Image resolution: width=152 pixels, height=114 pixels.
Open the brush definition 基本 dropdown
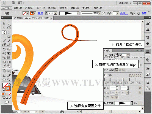(100, 13)
